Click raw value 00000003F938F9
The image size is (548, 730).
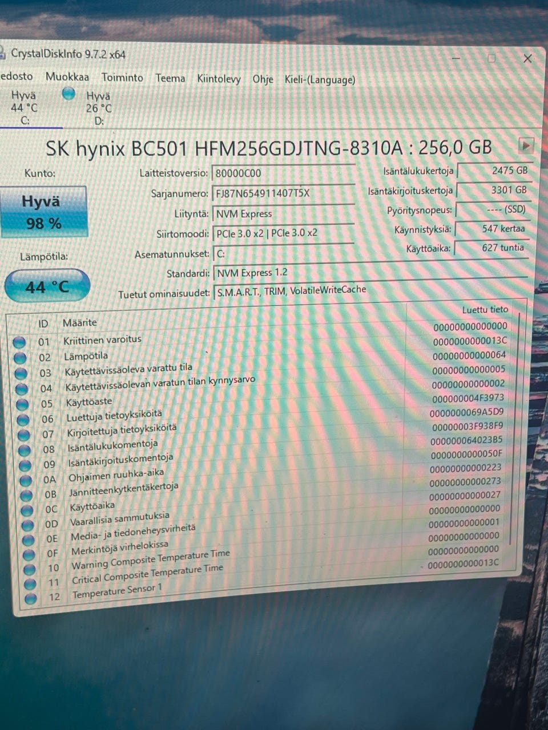coord(468,426)
